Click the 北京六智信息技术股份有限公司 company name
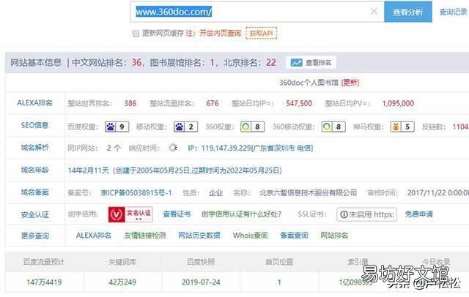 pyautogui.click(x=308, y=193)
